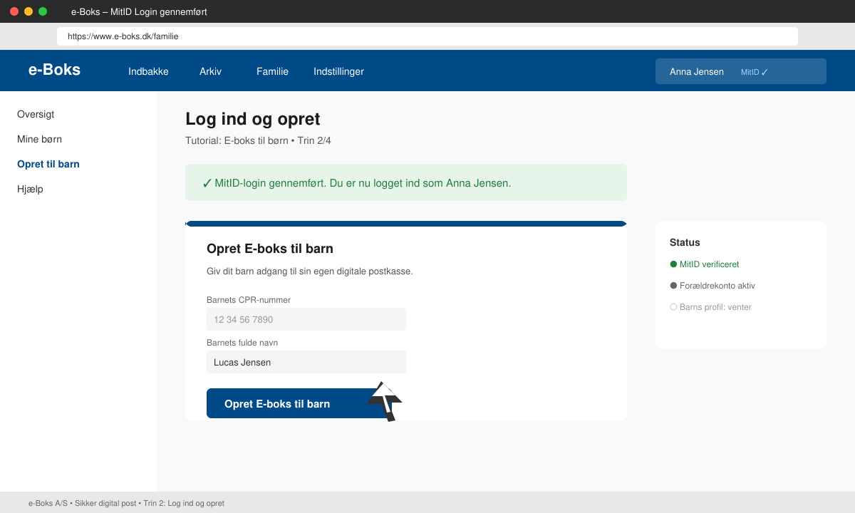The height and width of the screenshot is (513, 855).
Task: Open Indstillinger in the top navigation
Action: (338, 71)
